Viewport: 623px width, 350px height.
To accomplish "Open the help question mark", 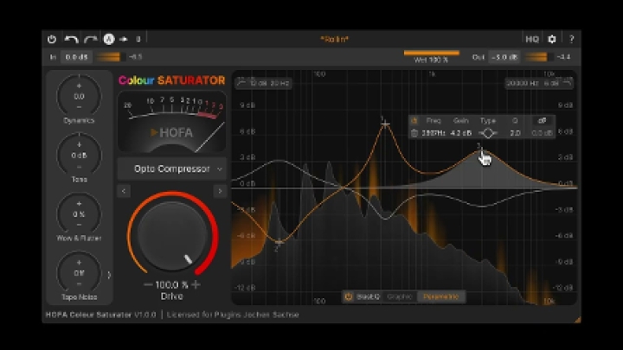I will click(x=571, y=39).
